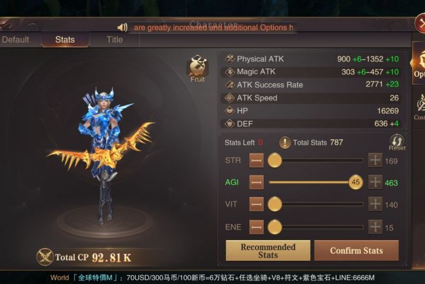Click the Recommended Stats button
Viewport: 425px width, 284px height.
(268, 251)
